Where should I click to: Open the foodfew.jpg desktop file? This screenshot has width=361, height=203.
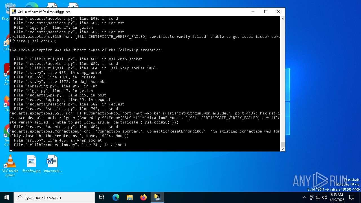(32, 164)
